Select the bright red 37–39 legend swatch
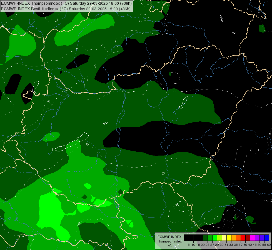Image resolution: width=272 pixels, height=250 pixels. [243, 237]
